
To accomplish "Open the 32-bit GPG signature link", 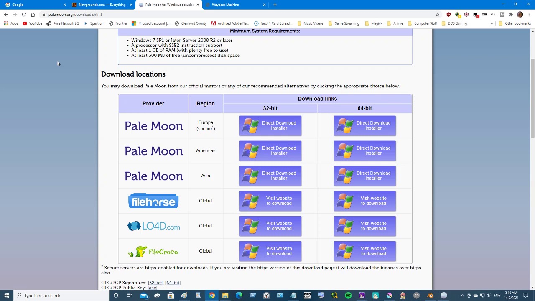I will point(155,283).
